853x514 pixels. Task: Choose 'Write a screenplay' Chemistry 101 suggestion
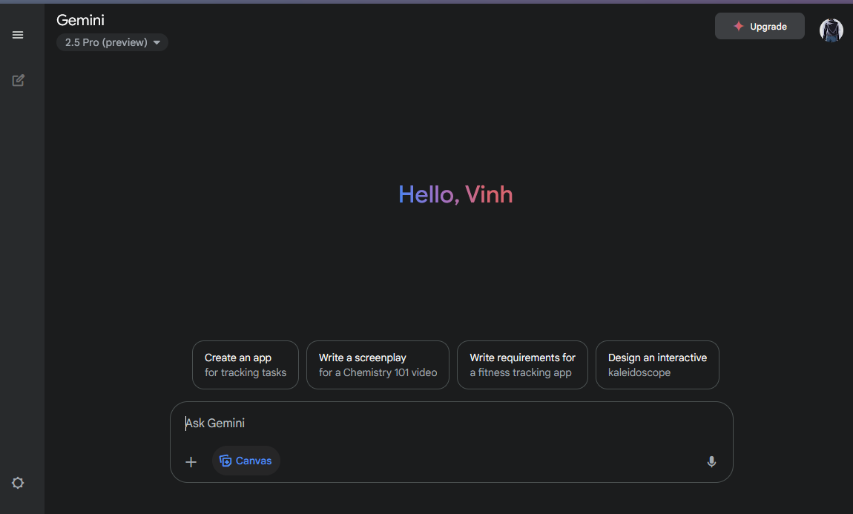coord(378,365)
